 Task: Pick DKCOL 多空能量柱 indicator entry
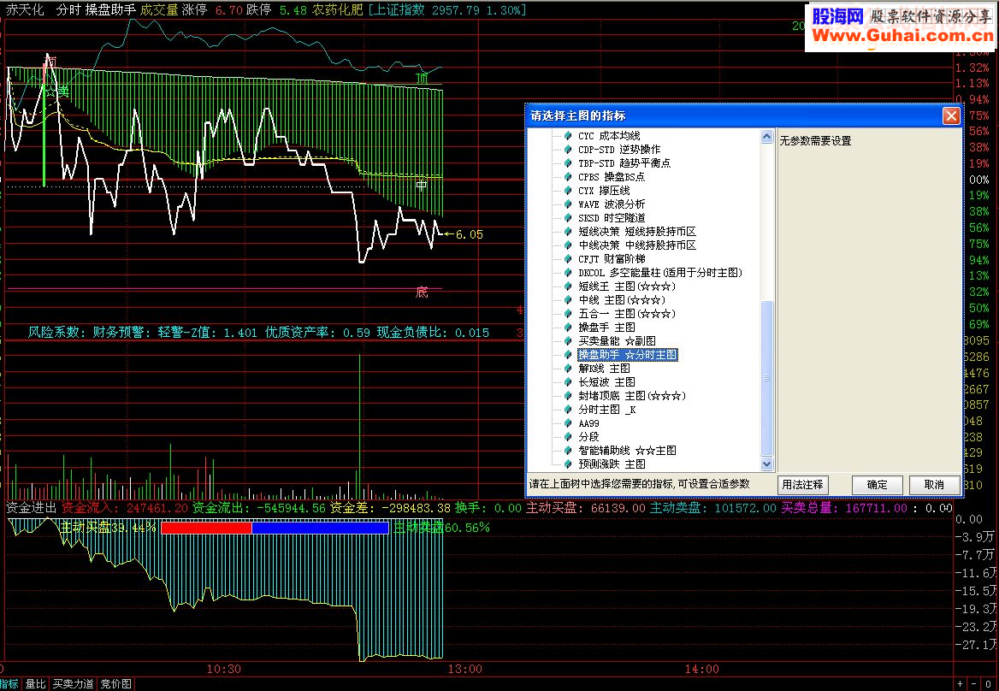click(660, 273)
